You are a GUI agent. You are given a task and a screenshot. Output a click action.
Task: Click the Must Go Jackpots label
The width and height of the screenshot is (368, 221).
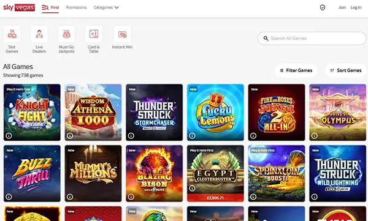(66, 49)
